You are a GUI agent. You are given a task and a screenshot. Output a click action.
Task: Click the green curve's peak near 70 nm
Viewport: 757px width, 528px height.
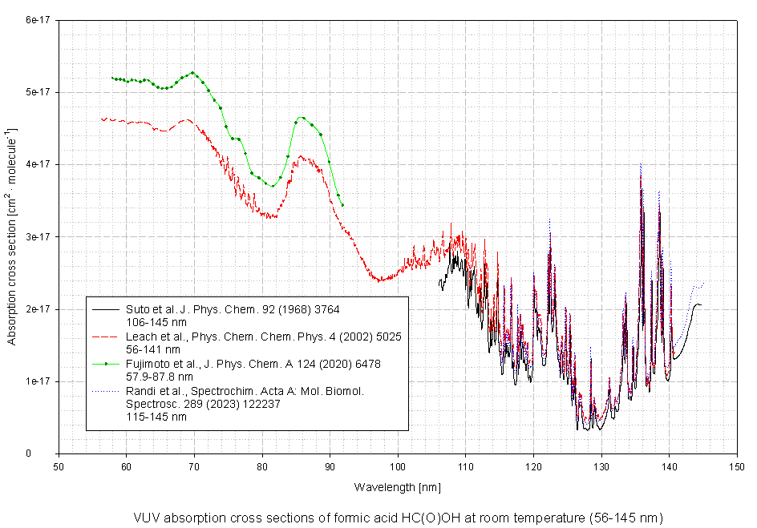pyautogui.click(x=192, y=73)
